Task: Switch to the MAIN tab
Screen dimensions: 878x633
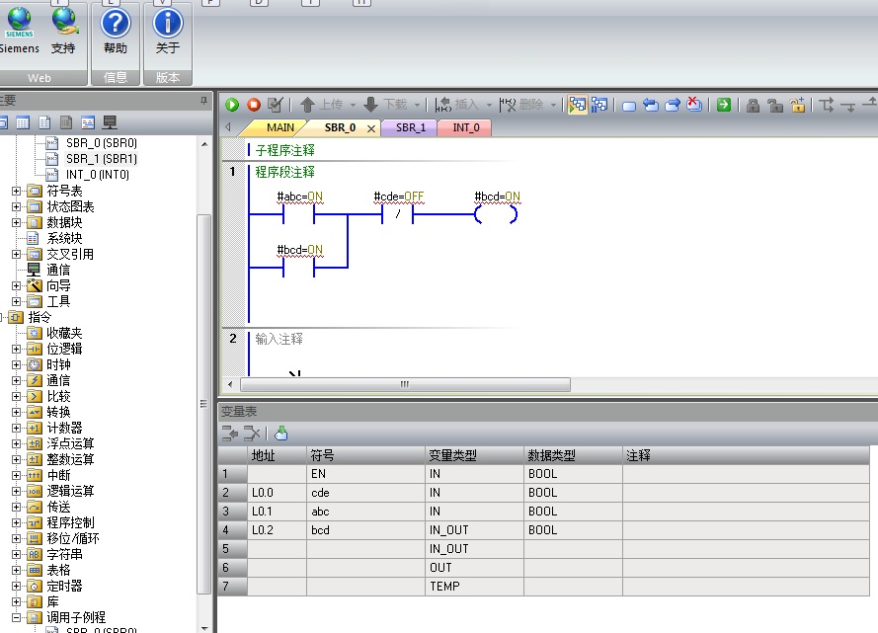Action: pos(279,127)
